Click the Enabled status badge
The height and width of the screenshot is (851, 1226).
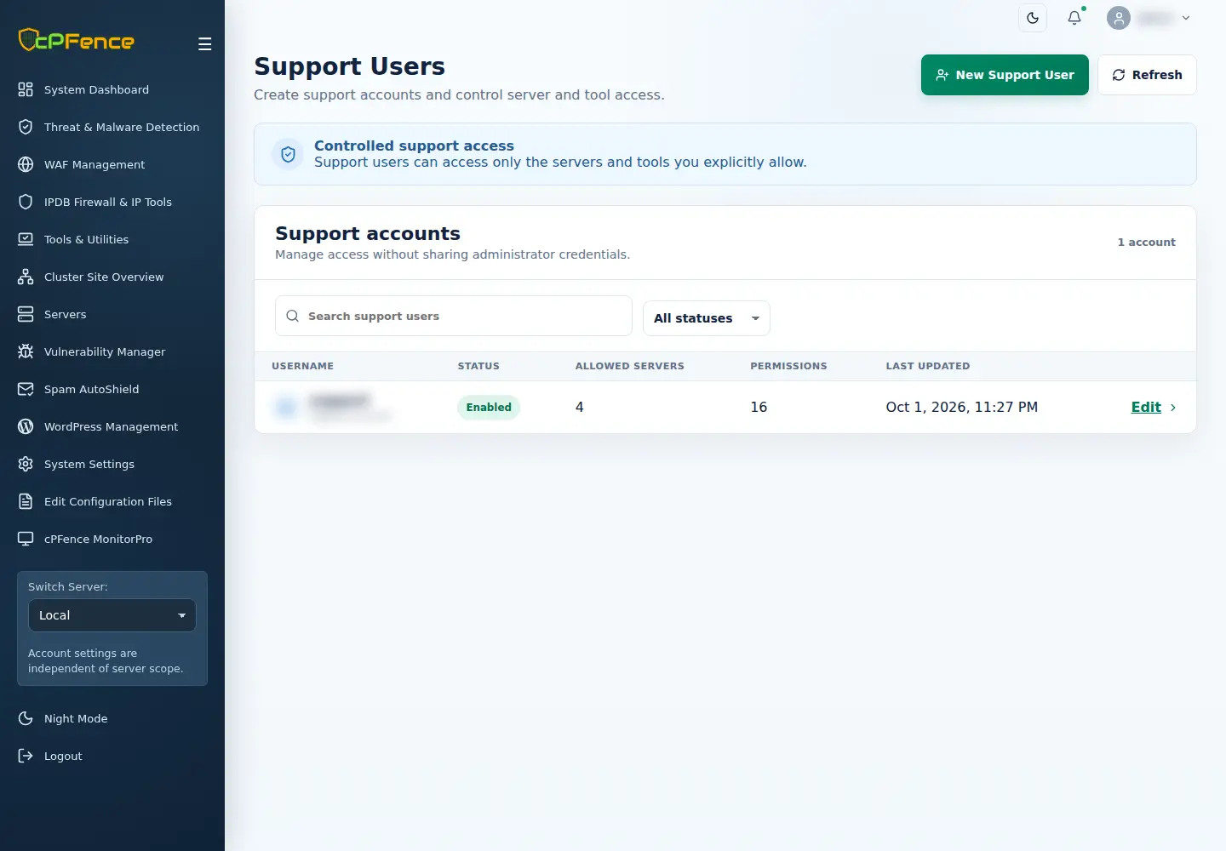[x=489, y=408]
